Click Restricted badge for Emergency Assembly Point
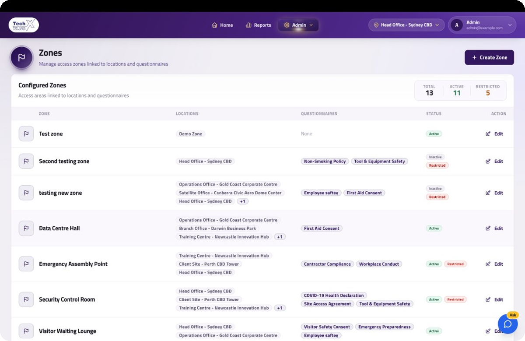Viewport: 525px width, 341px height. coord(455,264)
